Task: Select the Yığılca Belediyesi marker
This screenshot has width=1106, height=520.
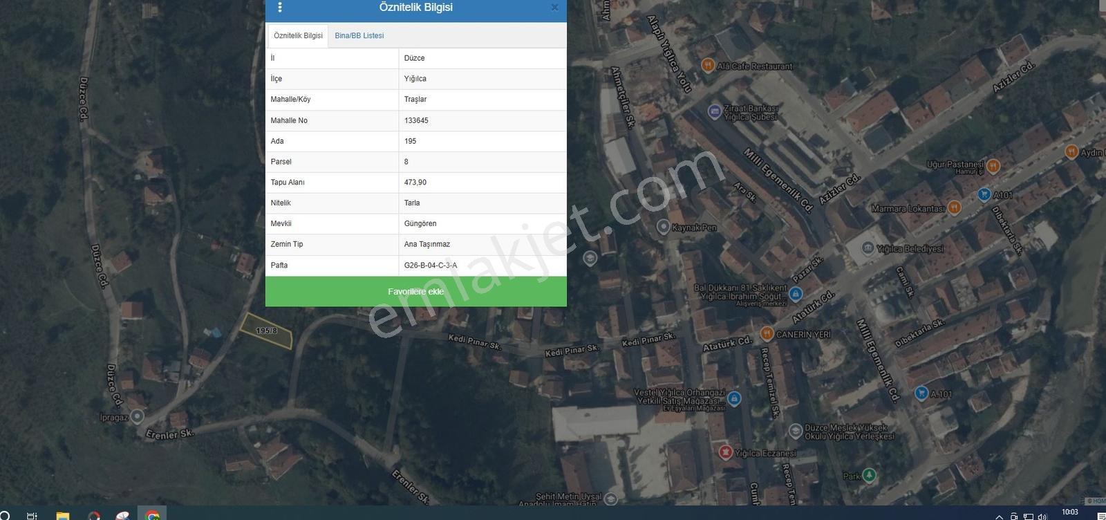Action: click(x=868, y=248)
